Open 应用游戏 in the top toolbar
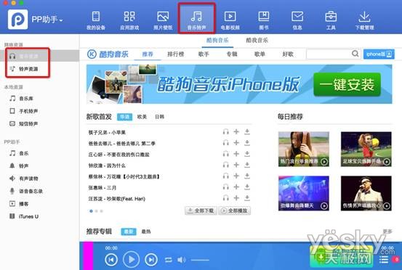The width and height of the screenshot is (402, 270). (129, 20)
